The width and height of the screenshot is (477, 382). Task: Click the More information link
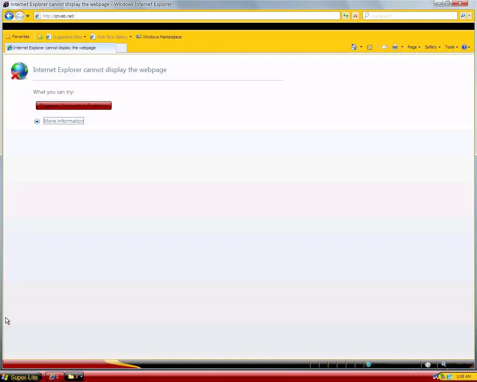point(64,121)
